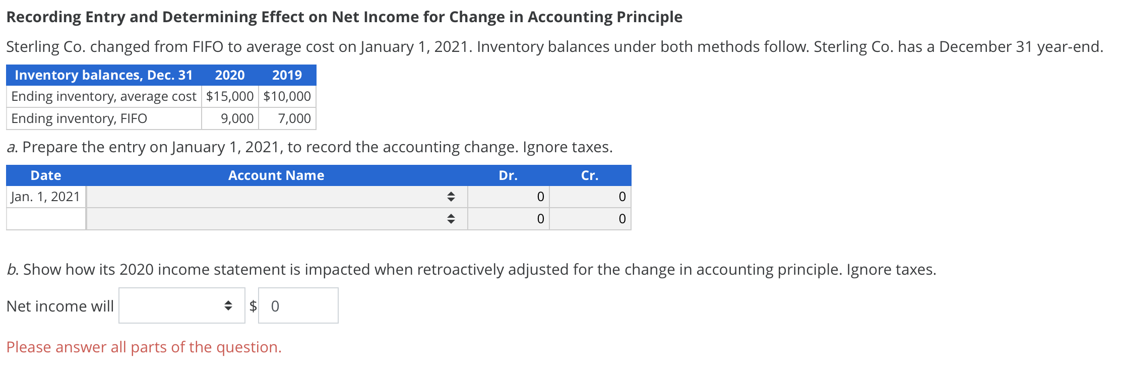Click the Cr. column header
The width and height of the screenshot is (1124, 372).
(590, 175)
